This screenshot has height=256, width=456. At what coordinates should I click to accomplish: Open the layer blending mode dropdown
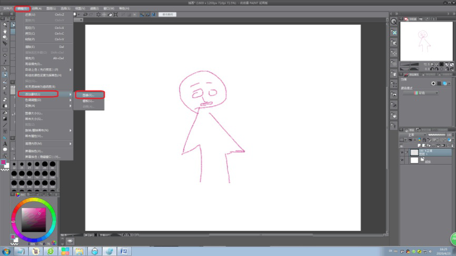(x=412, y=135)
